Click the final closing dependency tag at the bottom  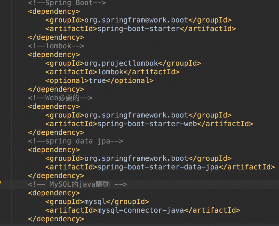(x=56, y=218)
